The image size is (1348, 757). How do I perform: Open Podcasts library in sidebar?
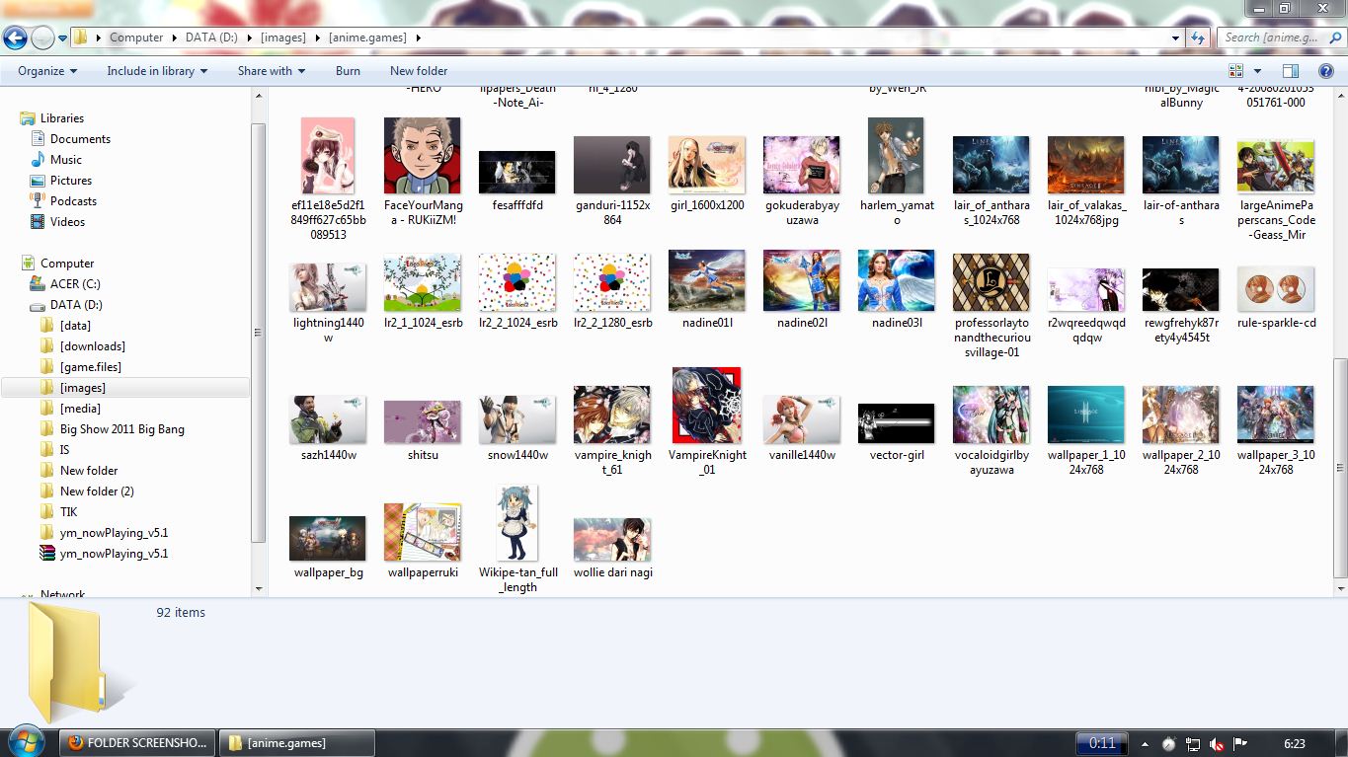pos(74,201)
